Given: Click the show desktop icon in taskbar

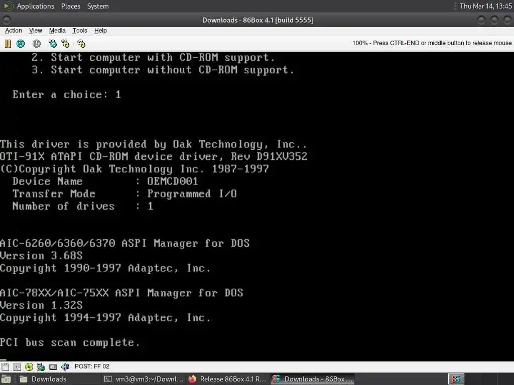Looking at the screenshot, I should (6, 379).
